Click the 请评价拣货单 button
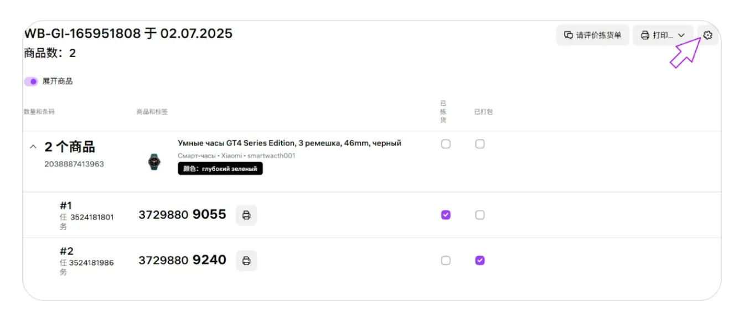 (x=593, y=35)
